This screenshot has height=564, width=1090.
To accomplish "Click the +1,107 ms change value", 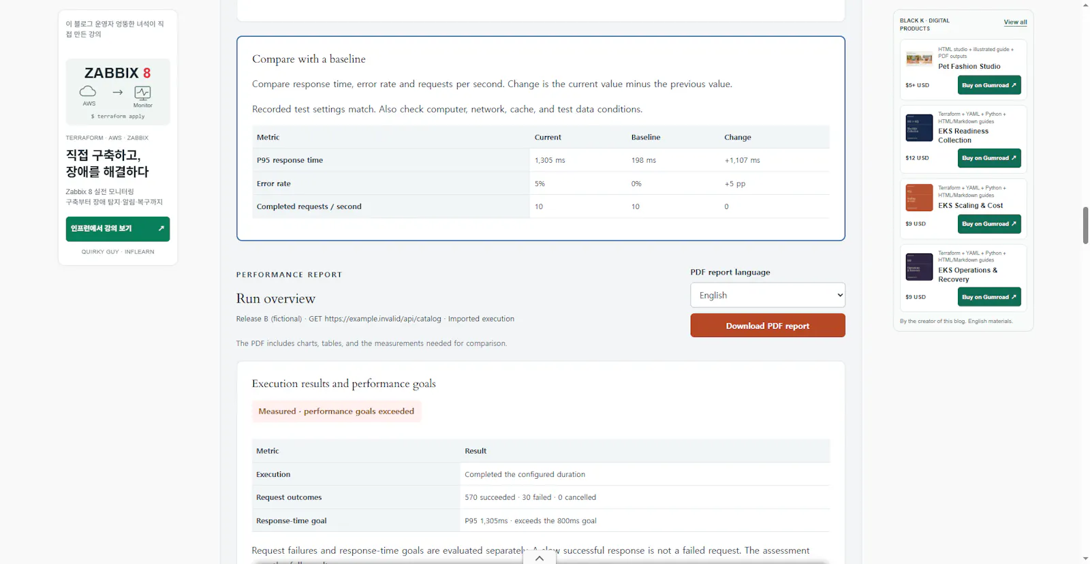I will tap(742, 161).
